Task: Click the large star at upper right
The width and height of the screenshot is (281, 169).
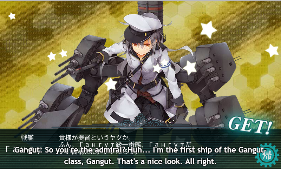Action: pyautogui.click(x=208, y=29)
